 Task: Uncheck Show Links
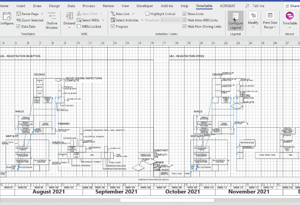click(x=184, y=14)
